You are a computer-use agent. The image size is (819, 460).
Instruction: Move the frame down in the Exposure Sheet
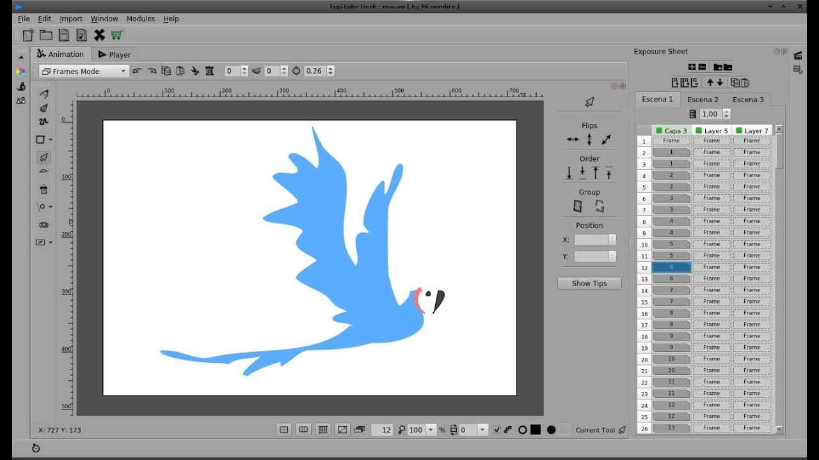720,82
